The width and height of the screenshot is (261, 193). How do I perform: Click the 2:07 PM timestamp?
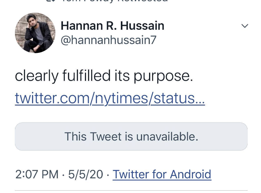click(x=37, y=174)
